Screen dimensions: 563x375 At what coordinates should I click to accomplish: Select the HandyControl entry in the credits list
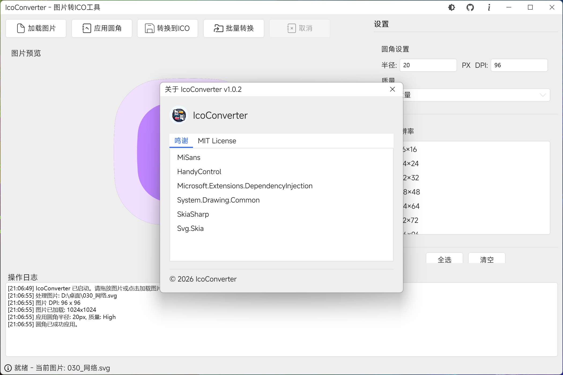(199, 171)
